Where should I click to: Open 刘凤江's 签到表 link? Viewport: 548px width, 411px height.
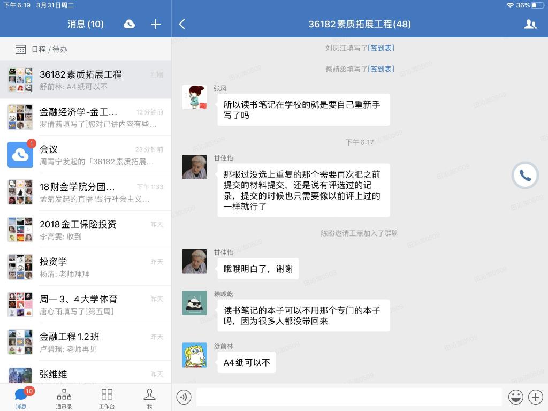coord(381,48)
